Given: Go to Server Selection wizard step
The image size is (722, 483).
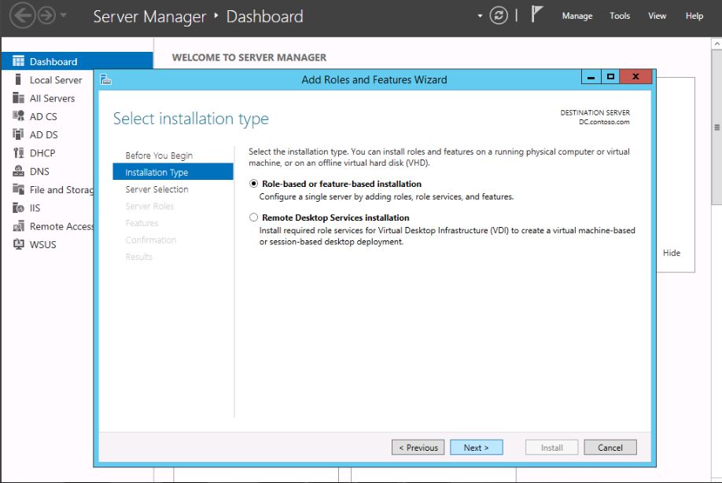Looking at the screenshot, I should (x=157, y=189).
